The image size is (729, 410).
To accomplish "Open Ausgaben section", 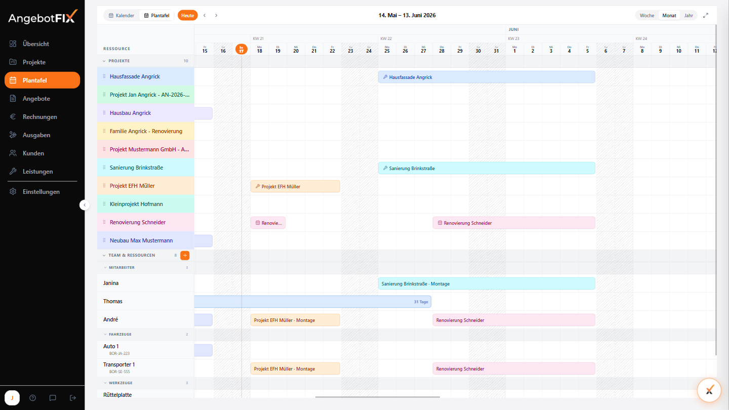I will [x=42, y=135].
